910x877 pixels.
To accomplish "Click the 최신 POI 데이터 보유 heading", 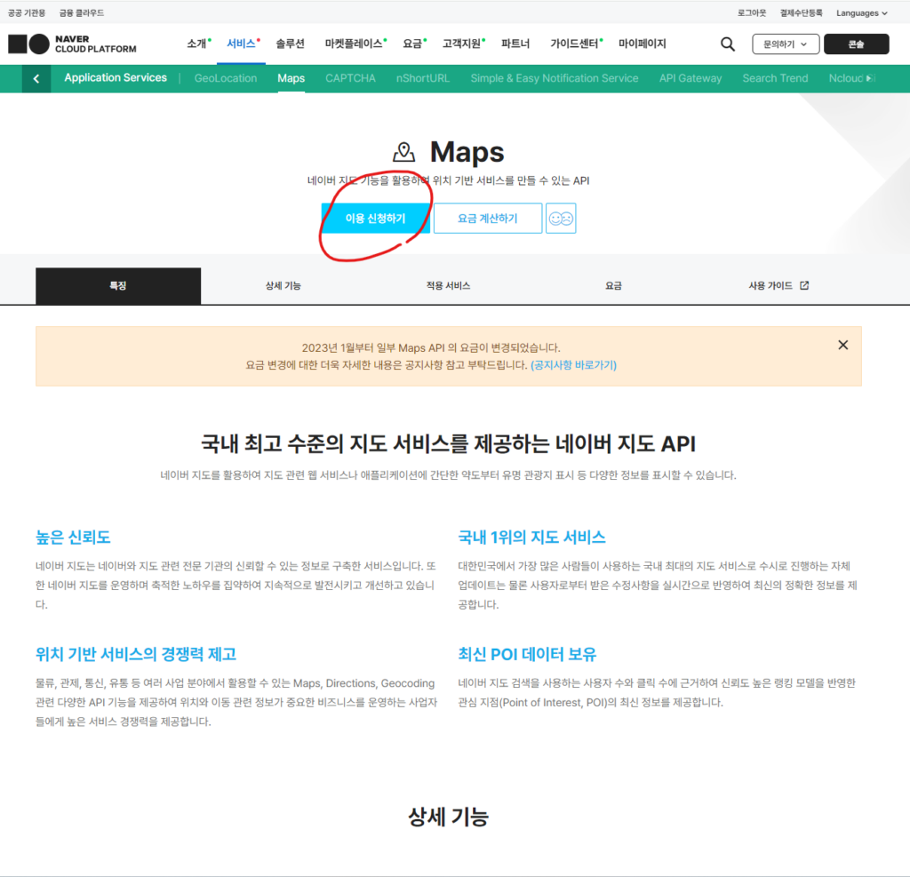I will [527, 655].
